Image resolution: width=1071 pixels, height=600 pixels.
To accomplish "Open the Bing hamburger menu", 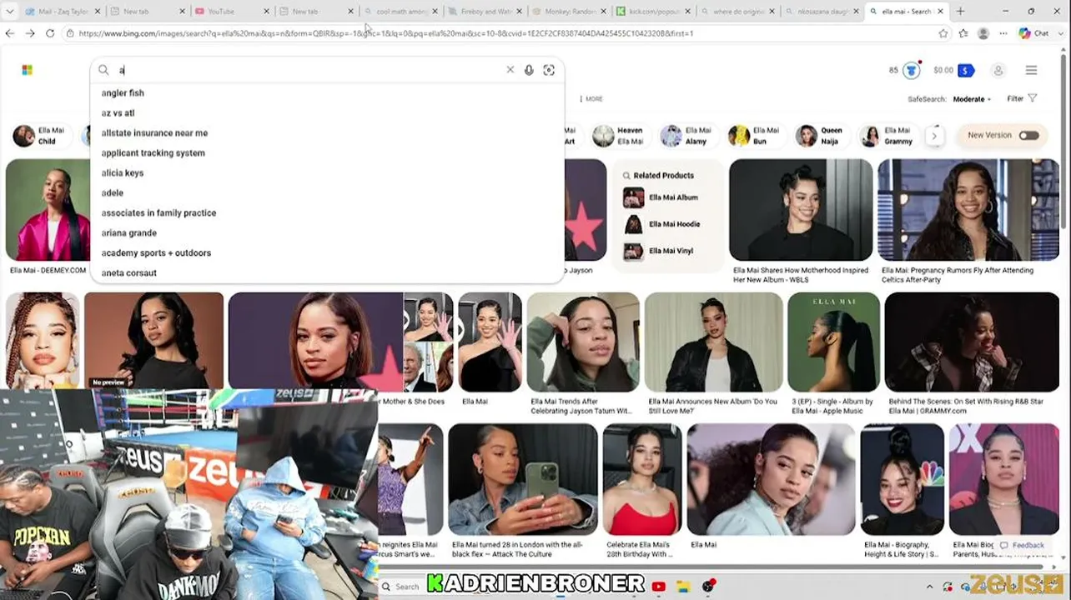I will pyautogui.click(x=1031, y=71).
